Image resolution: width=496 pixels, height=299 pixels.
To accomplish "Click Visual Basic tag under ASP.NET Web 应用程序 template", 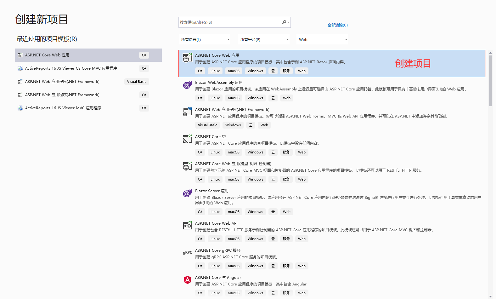I will [x=207, y=125].
